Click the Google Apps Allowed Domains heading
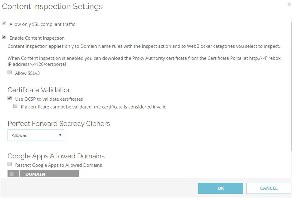Image resolution: width=292 pixels, height=198 pixels. 56,156
